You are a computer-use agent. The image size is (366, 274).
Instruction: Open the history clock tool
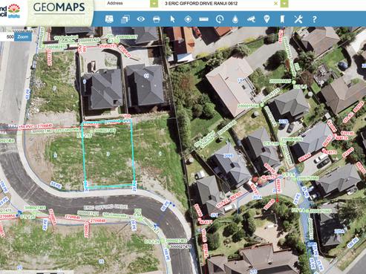click(220, 19)
